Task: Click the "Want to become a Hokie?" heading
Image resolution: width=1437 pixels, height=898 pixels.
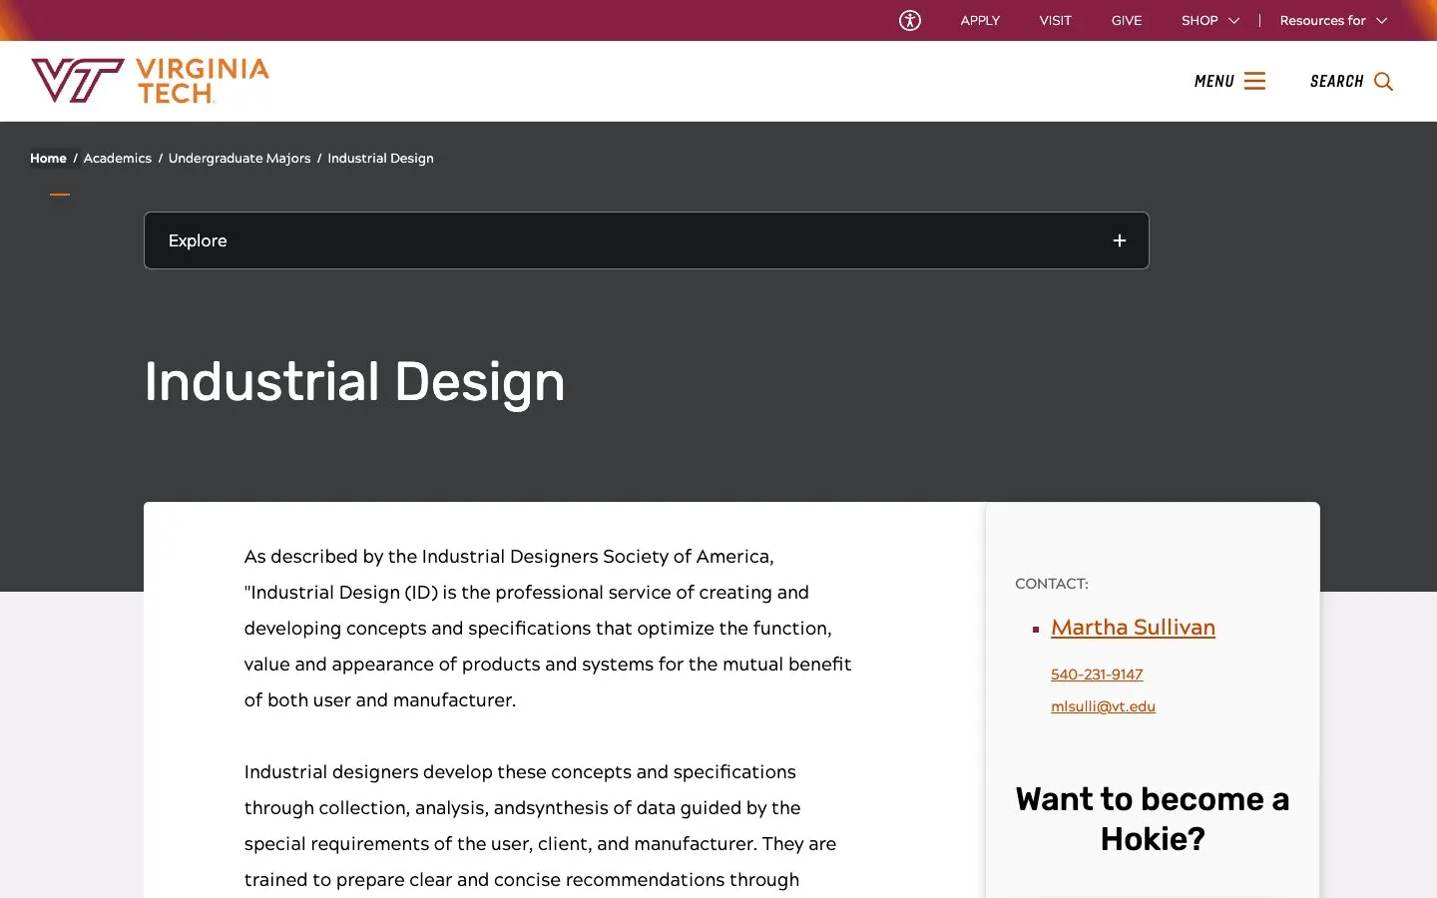Action: point(1153,819)
